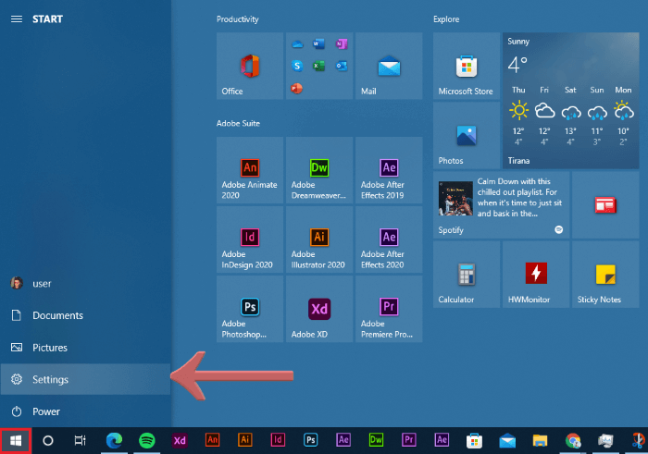
Task: Launch Google Chrome from the taskbar
Action: [x=573, y=441]
